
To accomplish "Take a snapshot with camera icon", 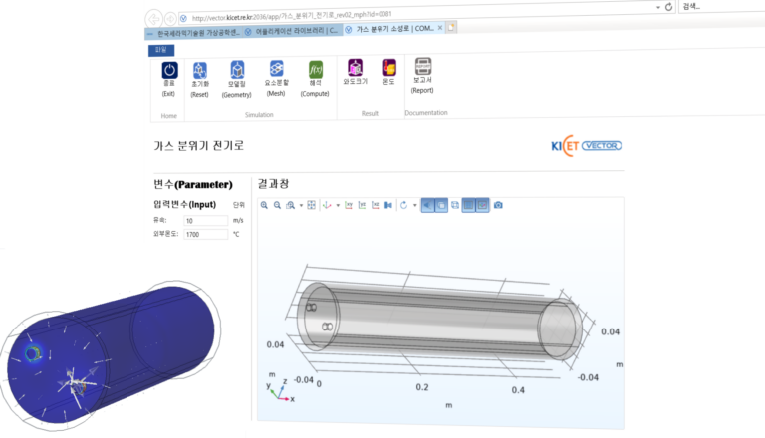I will tap(498, 205).
